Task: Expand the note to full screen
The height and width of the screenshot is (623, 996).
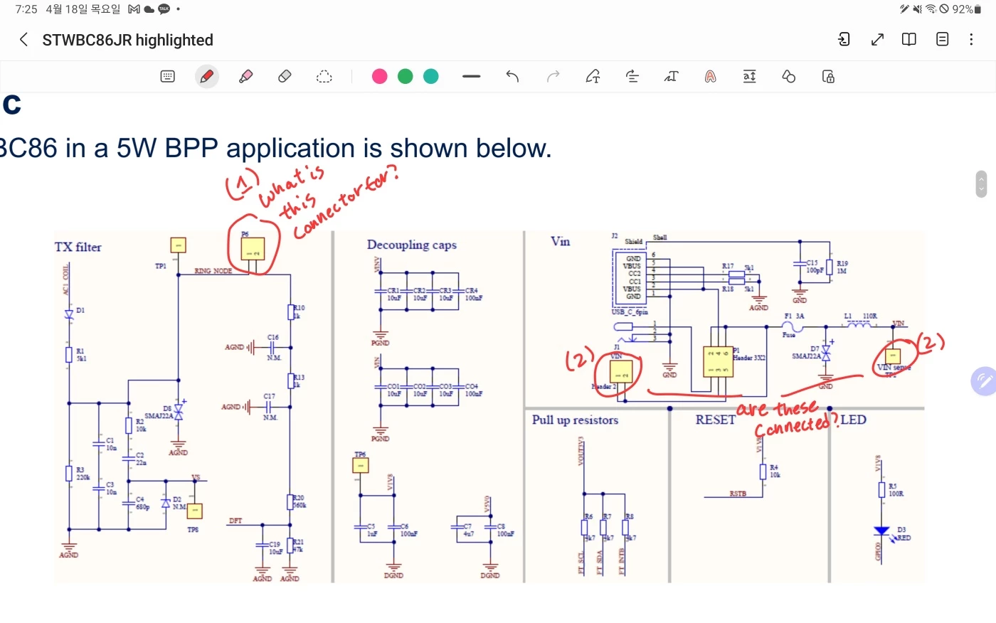Action: (x=877, y=40)
